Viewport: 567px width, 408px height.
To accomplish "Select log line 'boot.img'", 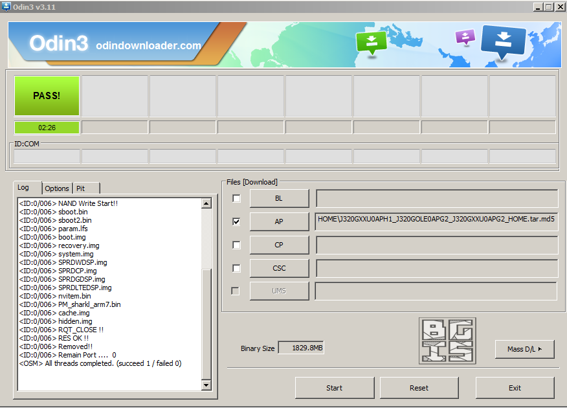I will click(52, 237).
